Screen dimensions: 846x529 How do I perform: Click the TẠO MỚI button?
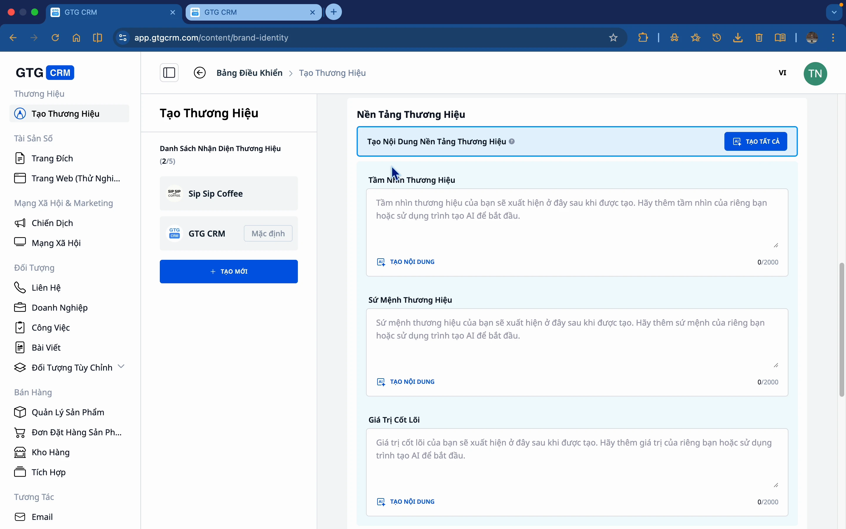pos(229,272)
